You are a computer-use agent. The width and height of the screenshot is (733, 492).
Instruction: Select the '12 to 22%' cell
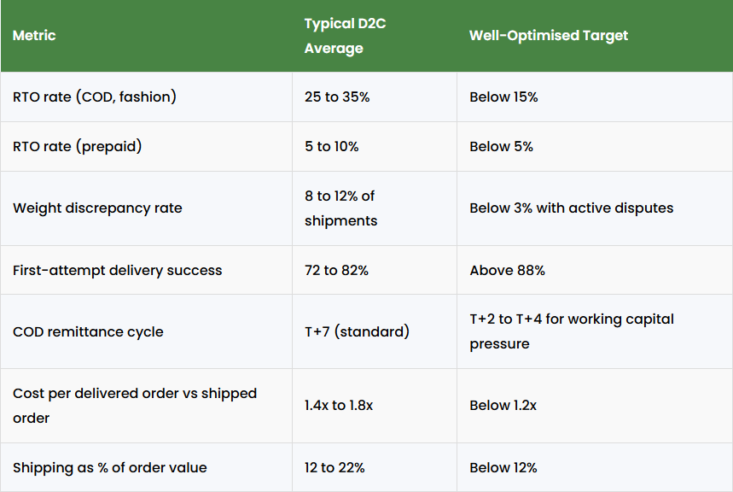point(375,468)
